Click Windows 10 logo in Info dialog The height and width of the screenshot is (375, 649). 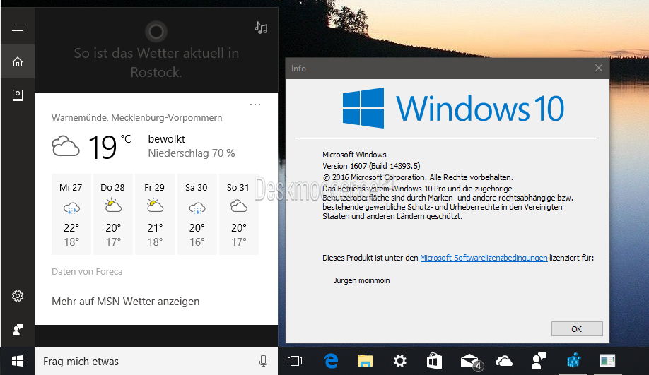pos(453,107)
